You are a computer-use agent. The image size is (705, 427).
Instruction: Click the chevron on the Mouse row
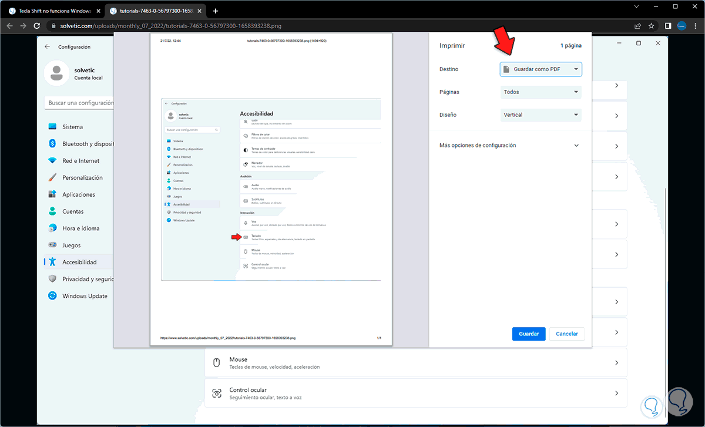click(x=616, y=363)
